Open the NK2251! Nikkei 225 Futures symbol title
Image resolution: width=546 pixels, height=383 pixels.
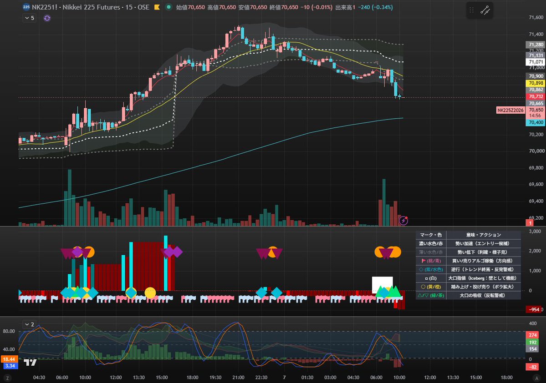[91, 7]
